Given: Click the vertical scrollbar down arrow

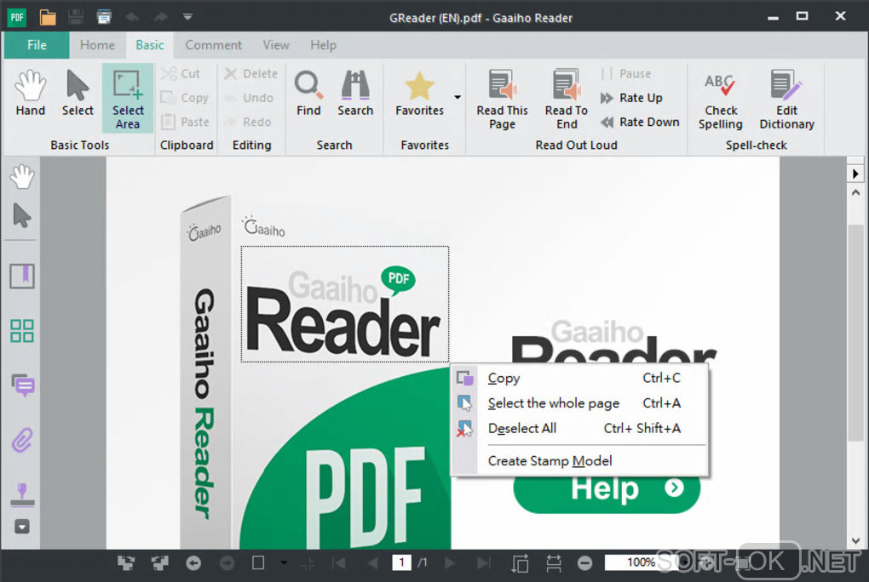Looking at the screenshot, I should click(855, 540).
